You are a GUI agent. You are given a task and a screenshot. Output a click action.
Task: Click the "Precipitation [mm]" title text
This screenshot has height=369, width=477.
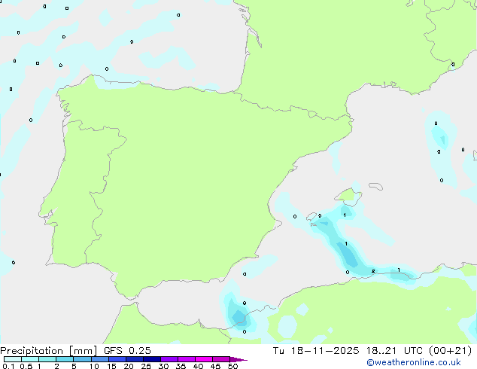[x=49, y=351]
